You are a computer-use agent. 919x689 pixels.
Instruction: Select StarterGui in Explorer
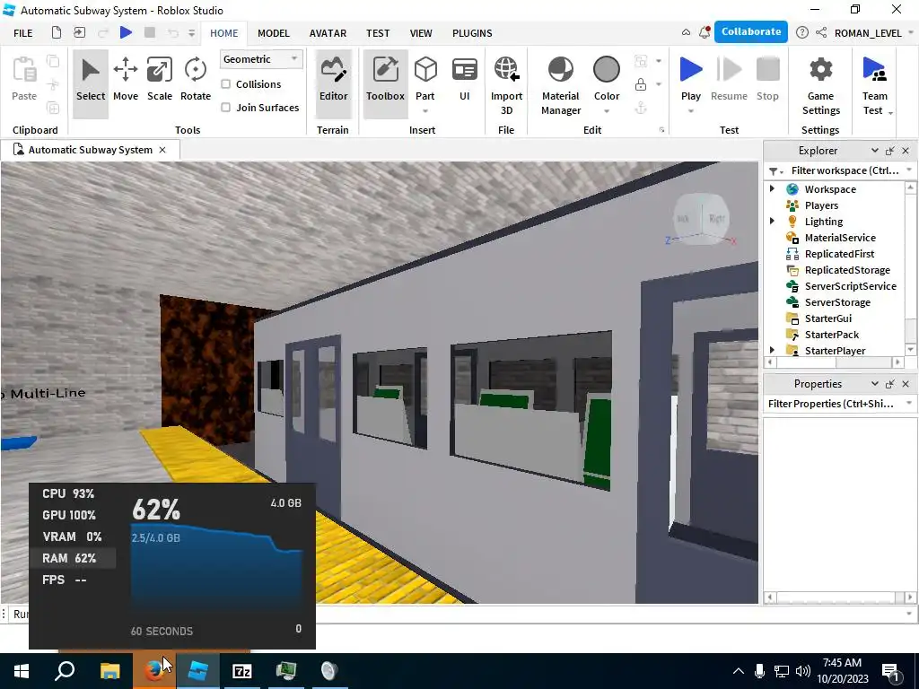coord(827,318)
